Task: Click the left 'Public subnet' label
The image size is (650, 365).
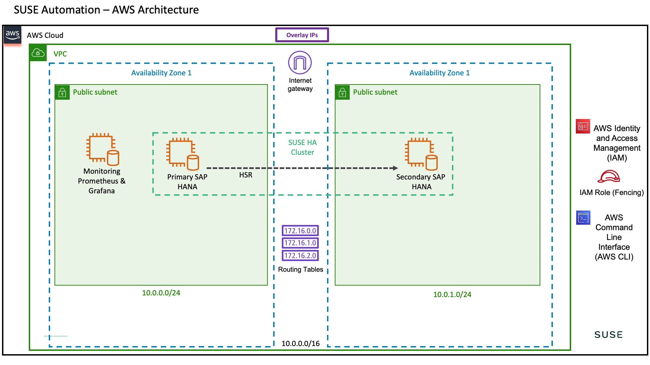Action: [x=95, y=92]
